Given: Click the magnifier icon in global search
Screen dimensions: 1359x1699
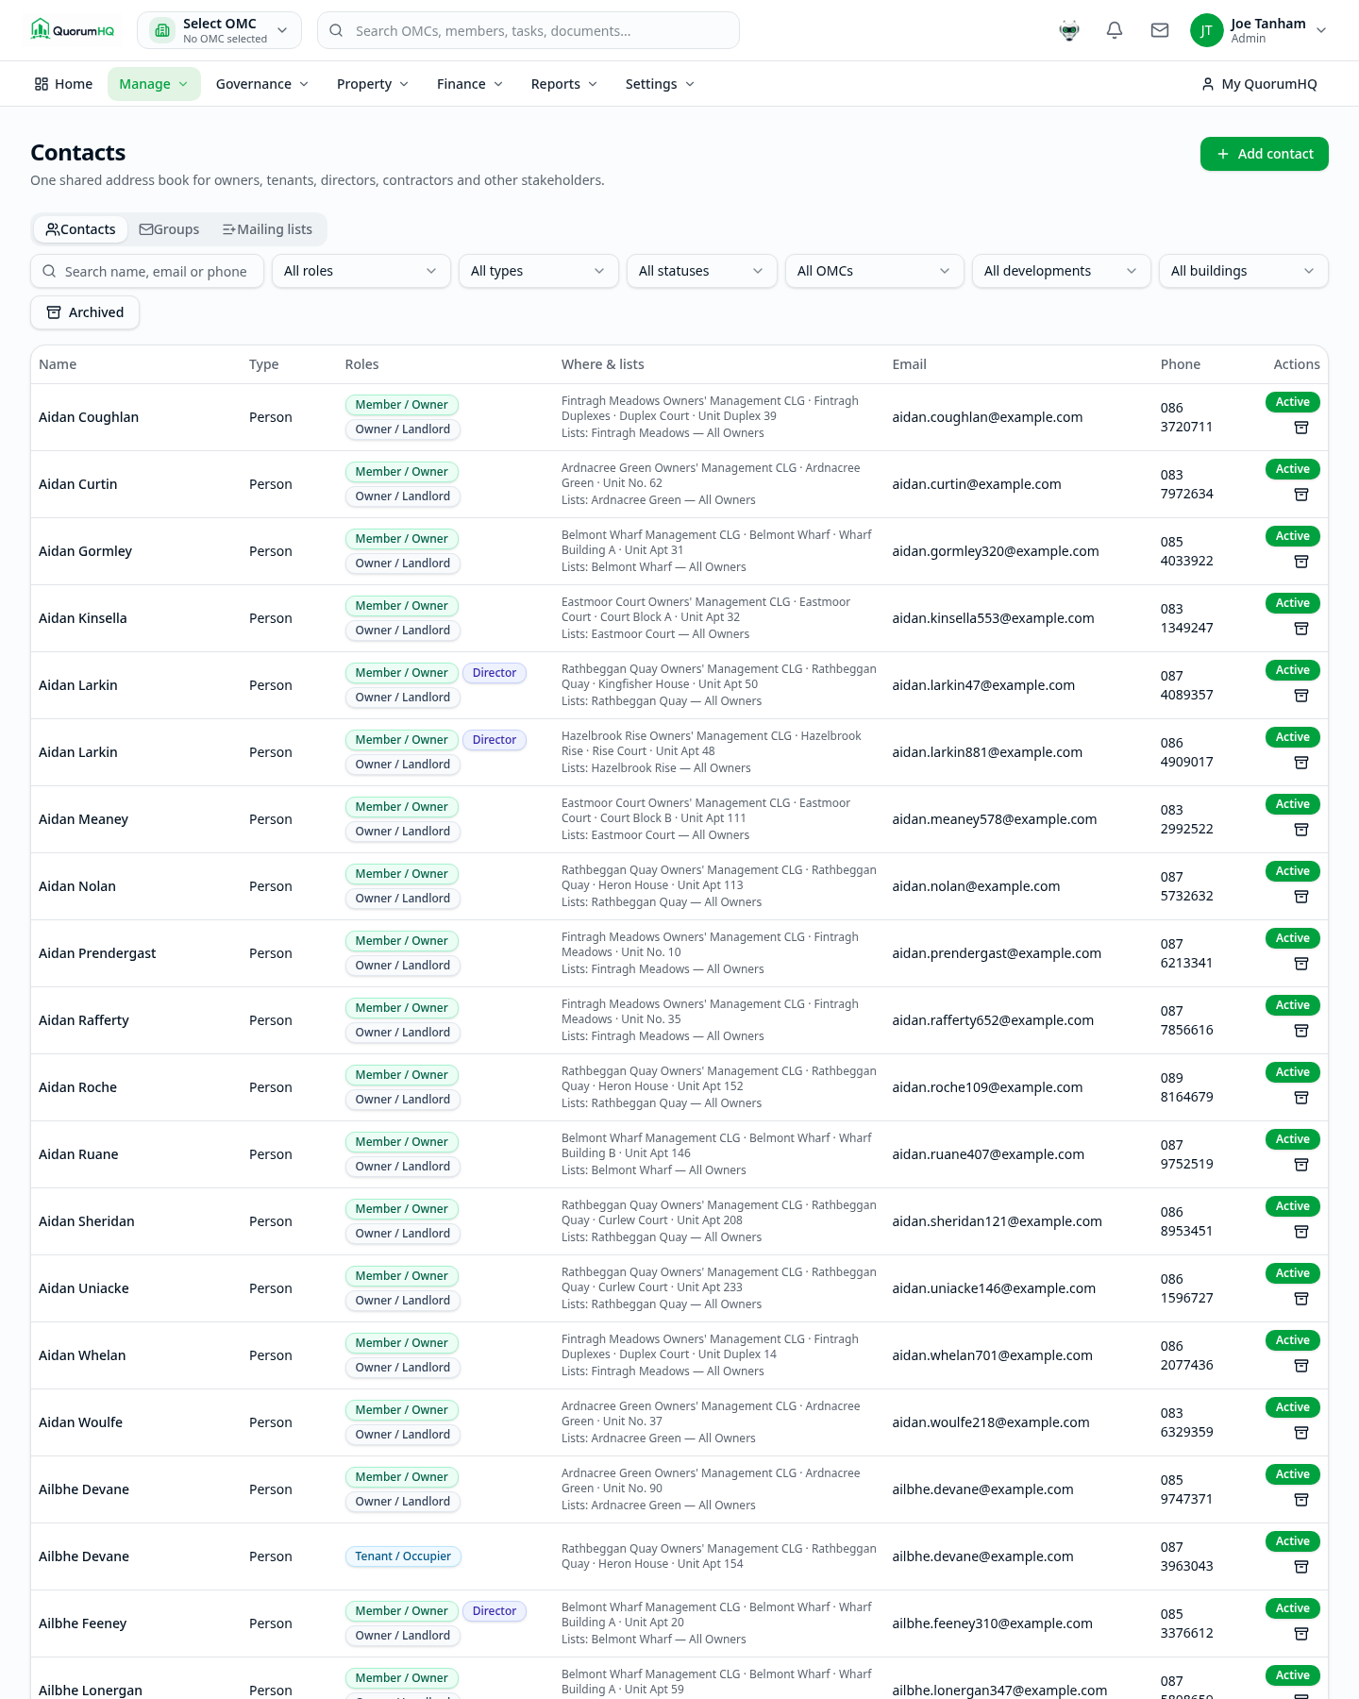Looking at the screenshot, I should click(336, 30).
